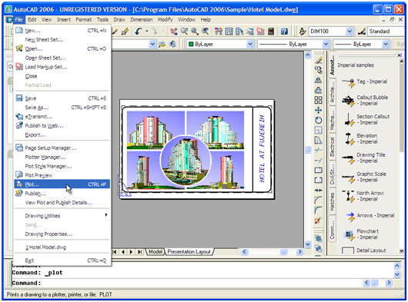Select the Tag - Imperial palette tool

pyautogui.click(x=365, y=82)
